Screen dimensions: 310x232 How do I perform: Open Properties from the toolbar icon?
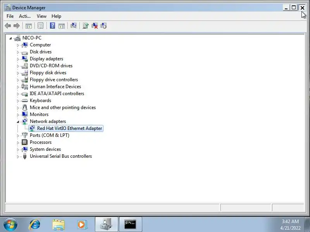pos(41,26)
